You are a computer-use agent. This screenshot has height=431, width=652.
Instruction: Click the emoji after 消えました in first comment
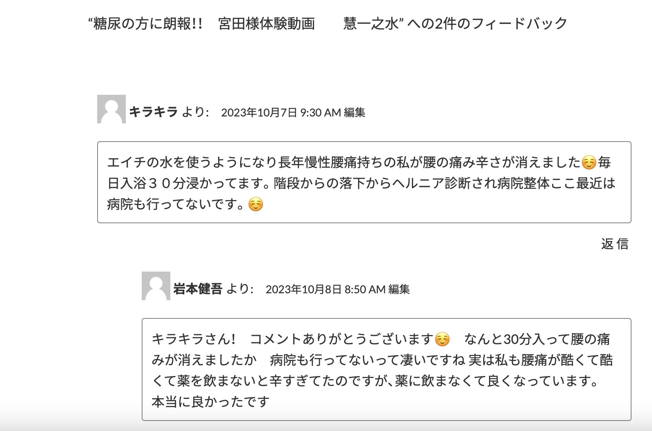point(589,162)
